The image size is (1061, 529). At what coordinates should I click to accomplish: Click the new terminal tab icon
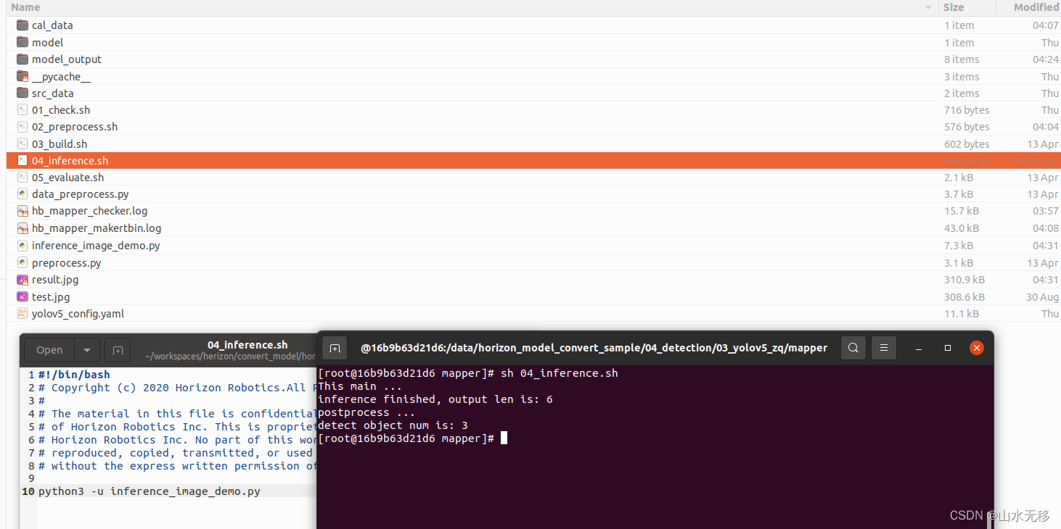tap(335, 348)
